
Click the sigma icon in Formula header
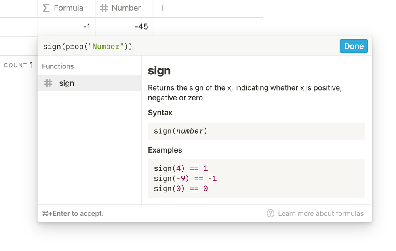[x=46, y=8]
